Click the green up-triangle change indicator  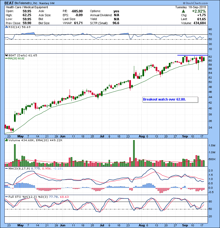coord(183,11)
